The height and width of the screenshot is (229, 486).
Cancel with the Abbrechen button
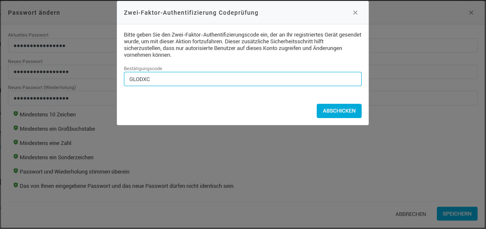(410, 214)
